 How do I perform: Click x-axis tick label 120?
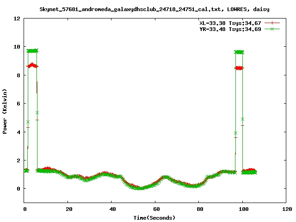pos(287,209)
